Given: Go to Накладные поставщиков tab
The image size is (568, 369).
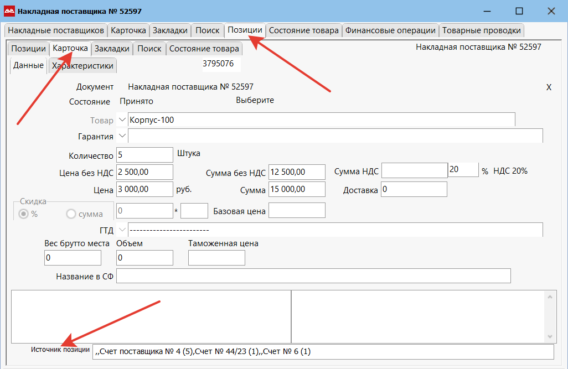Looking at the screenshot, I should pyautogui.click(x=56, y=30).
